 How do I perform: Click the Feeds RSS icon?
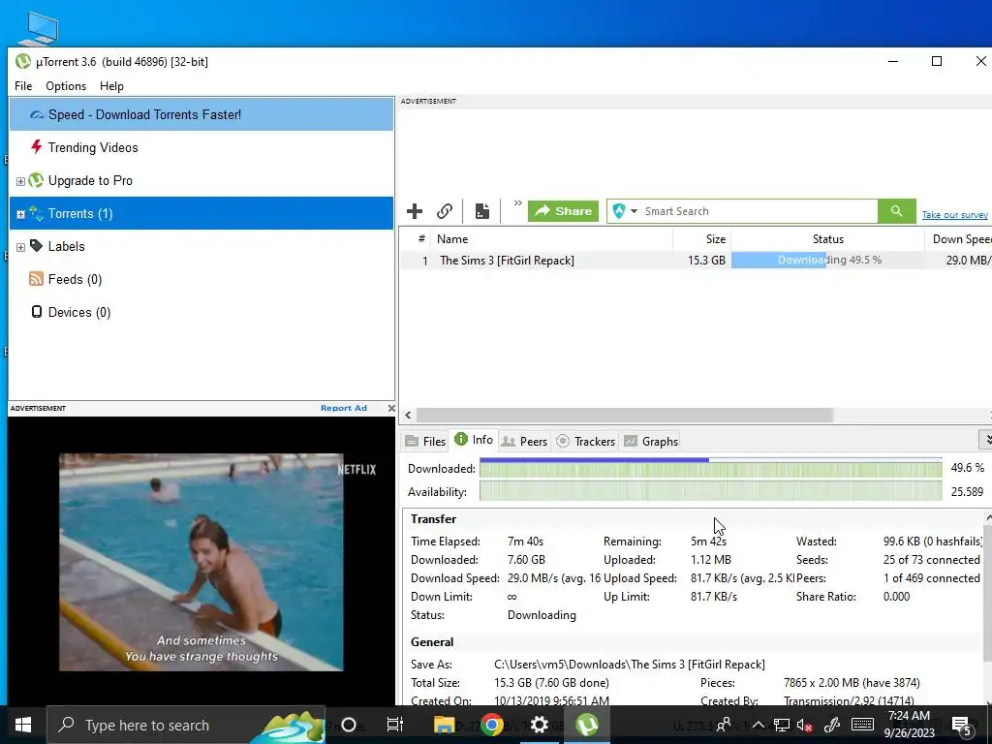36,279
